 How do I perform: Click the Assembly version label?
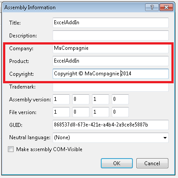(30, 100)
